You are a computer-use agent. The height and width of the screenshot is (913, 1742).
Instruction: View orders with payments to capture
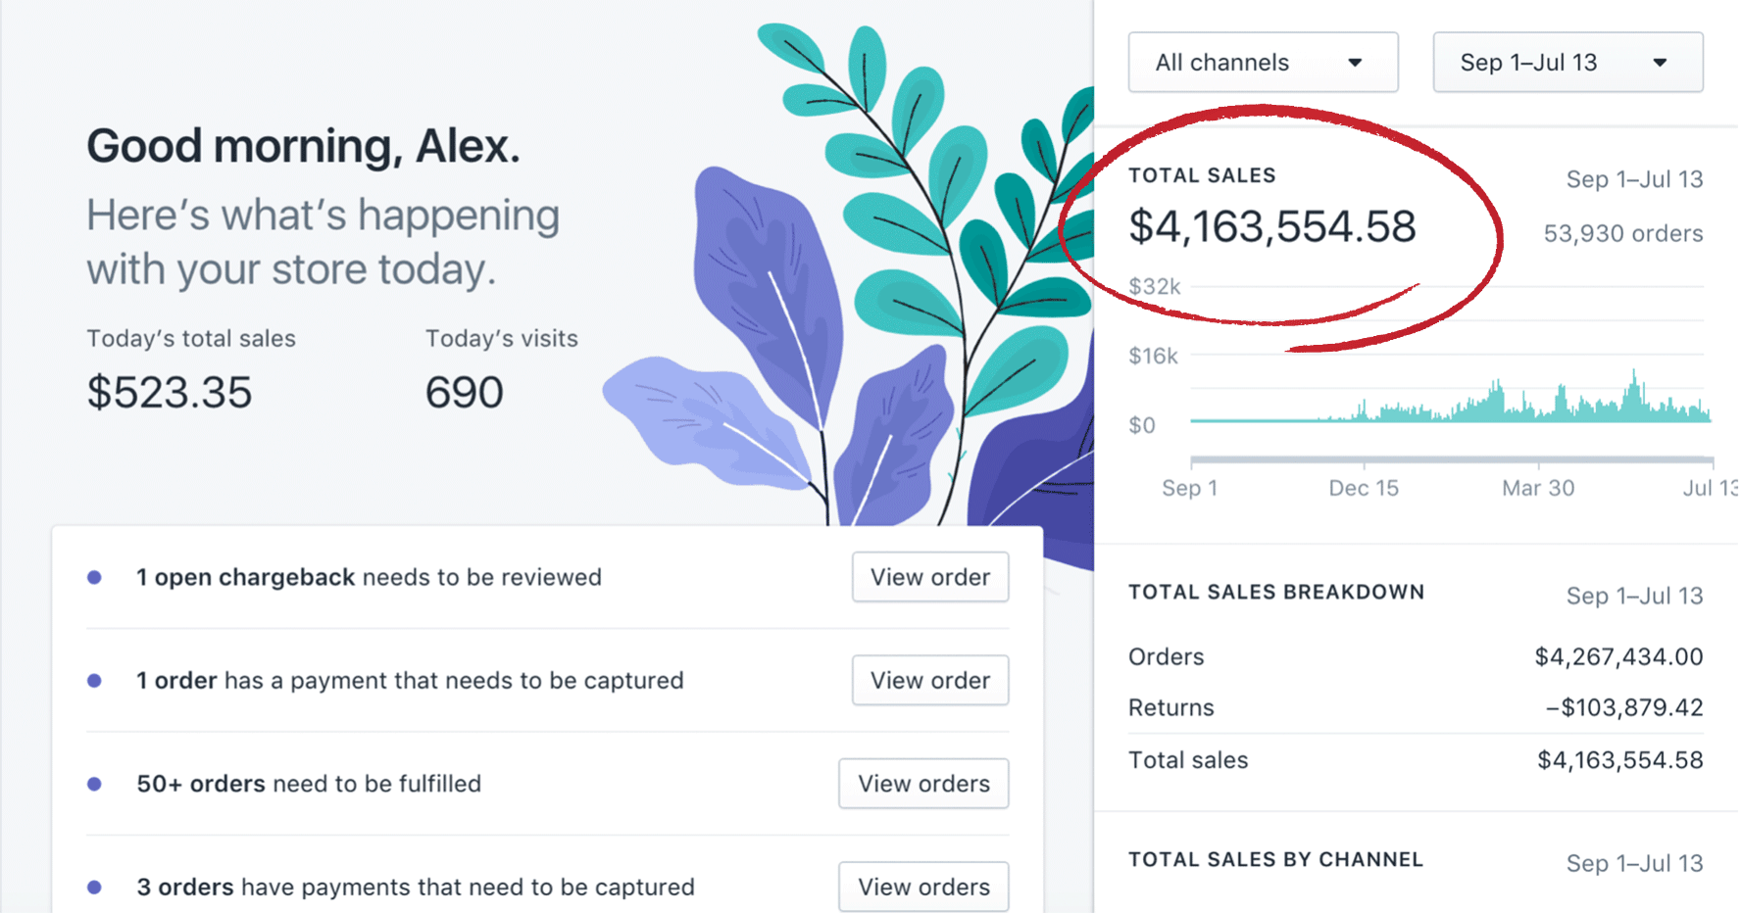pos(923,887)
